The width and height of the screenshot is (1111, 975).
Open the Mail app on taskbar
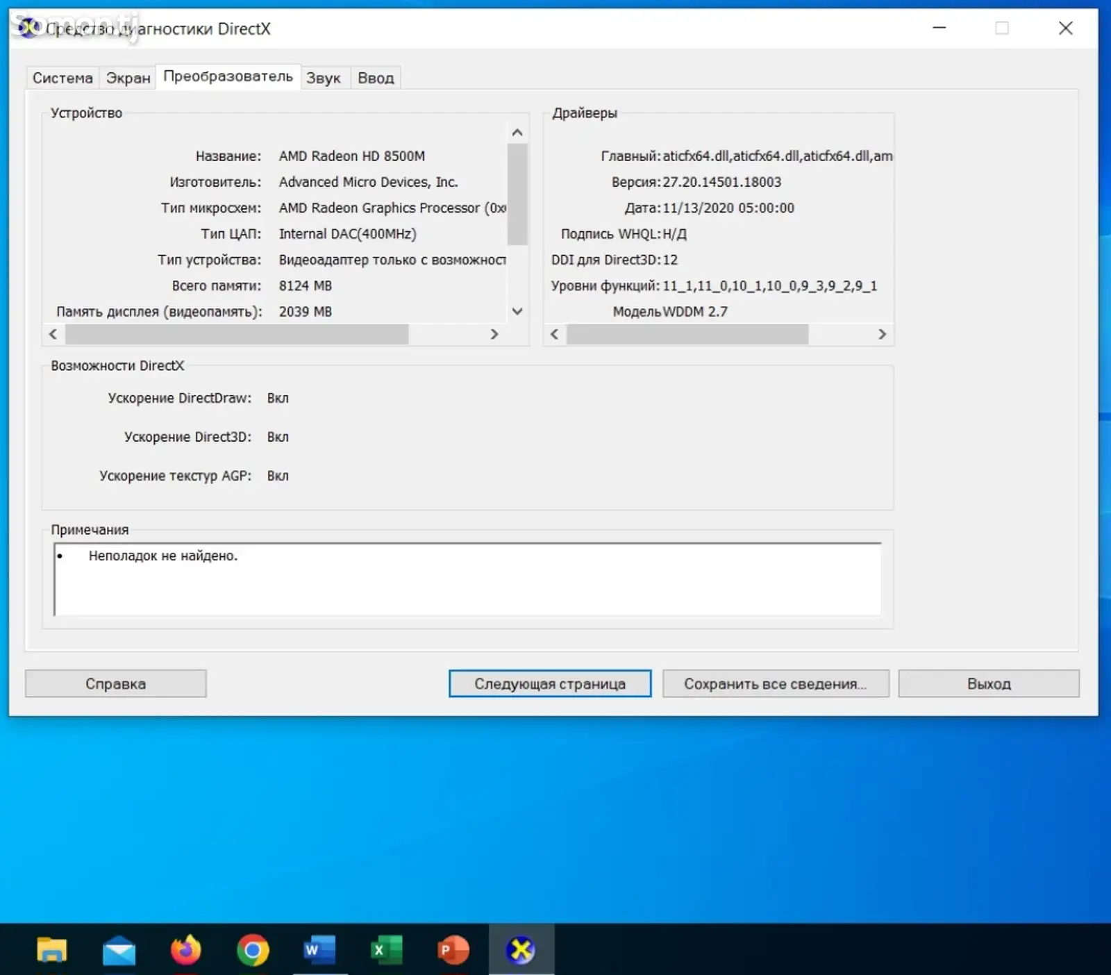[x=119, y=950]
